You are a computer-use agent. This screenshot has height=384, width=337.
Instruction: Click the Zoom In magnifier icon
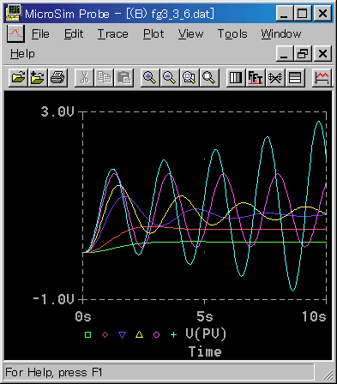(x=150, y=77)
